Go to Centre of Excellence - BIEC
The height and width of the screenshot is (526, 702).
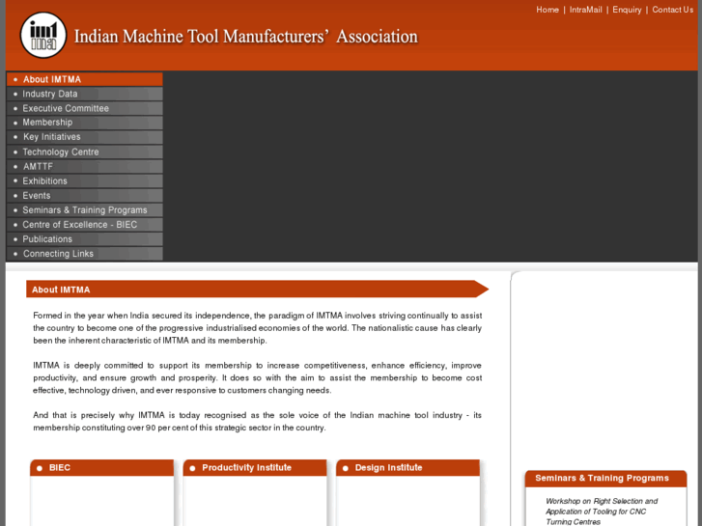tap(85, 224)
